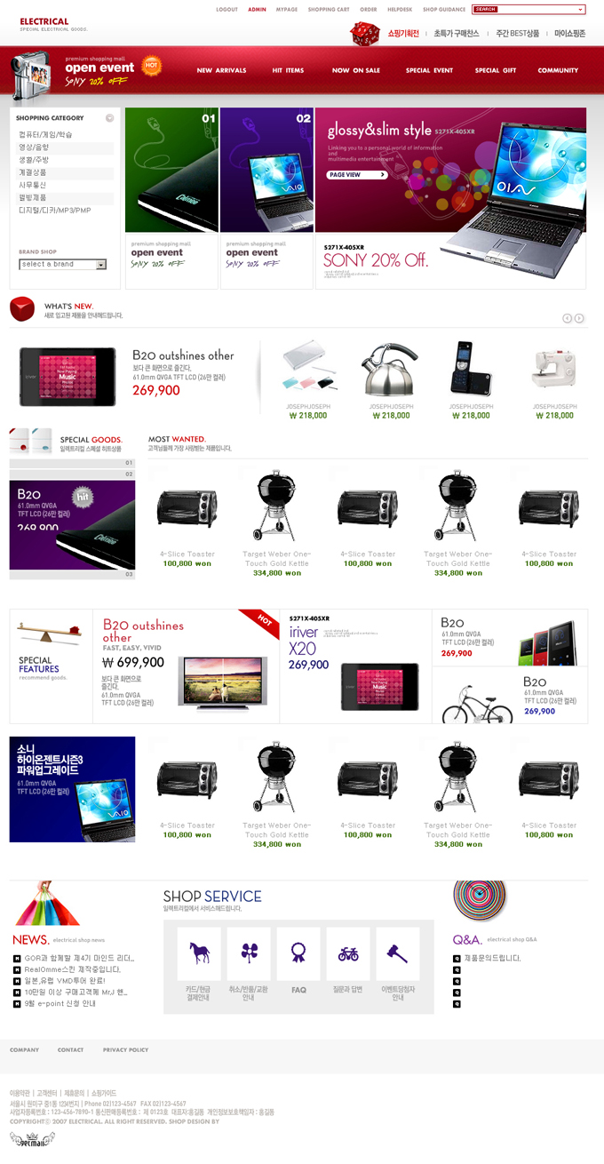Select slide 01 in Special Goods

click(x=72, y=463)
